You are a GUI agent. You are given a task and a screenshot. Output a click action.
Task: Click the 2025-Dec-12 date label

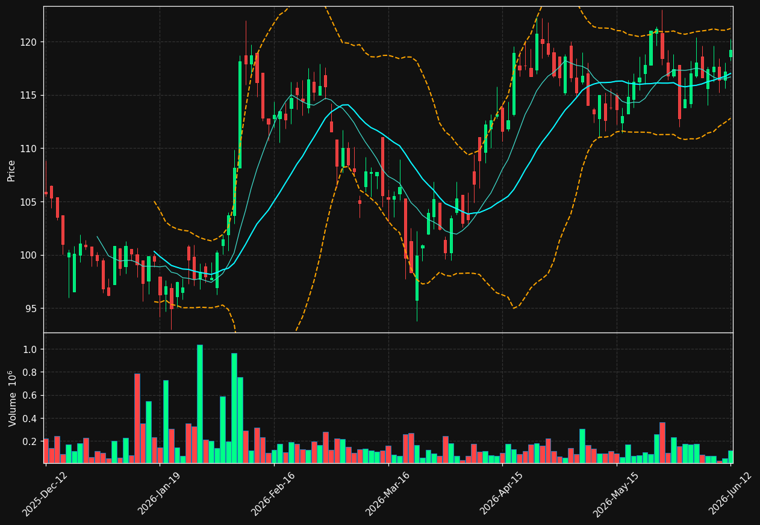(45, 494)
